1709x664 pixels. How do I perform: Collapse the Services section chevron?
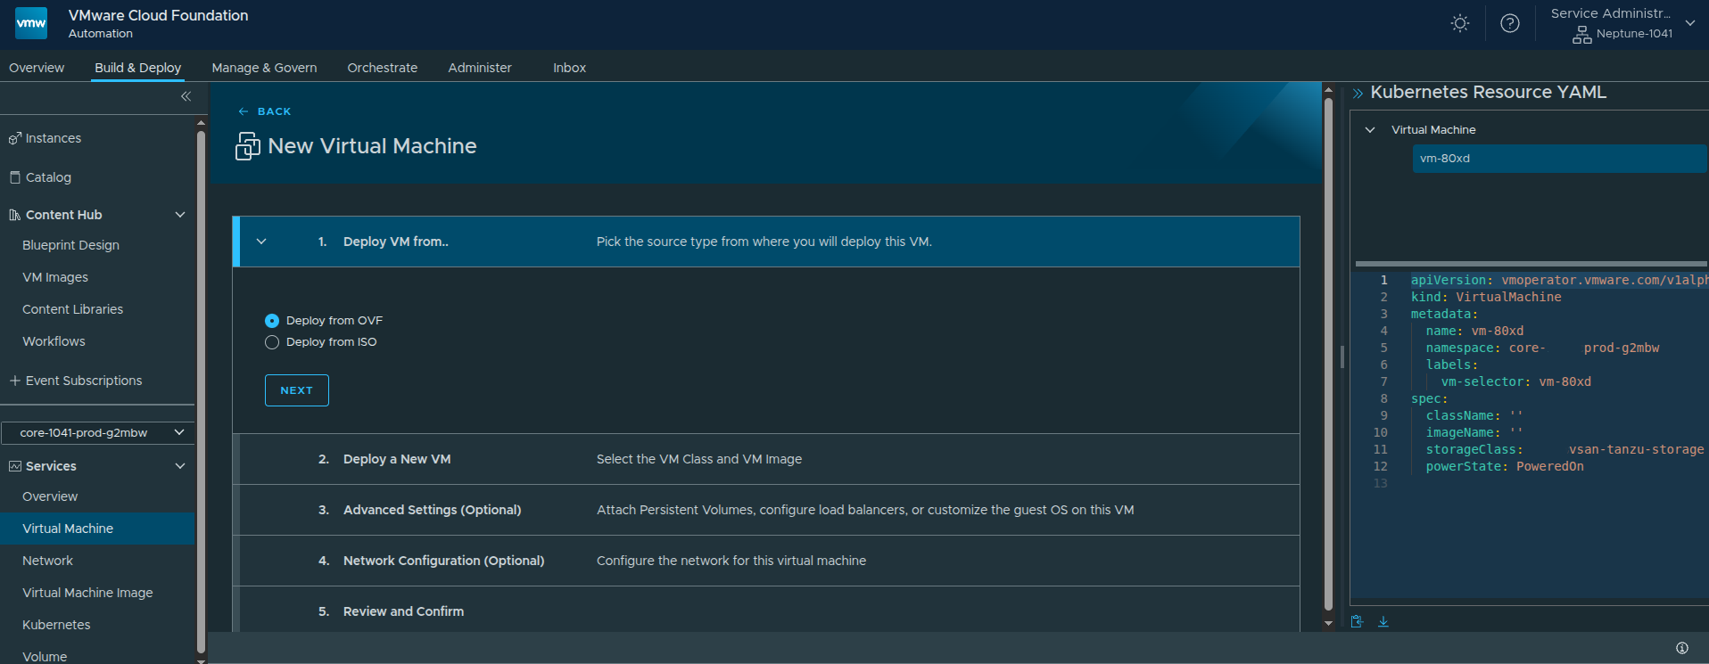tap(180, 466)
